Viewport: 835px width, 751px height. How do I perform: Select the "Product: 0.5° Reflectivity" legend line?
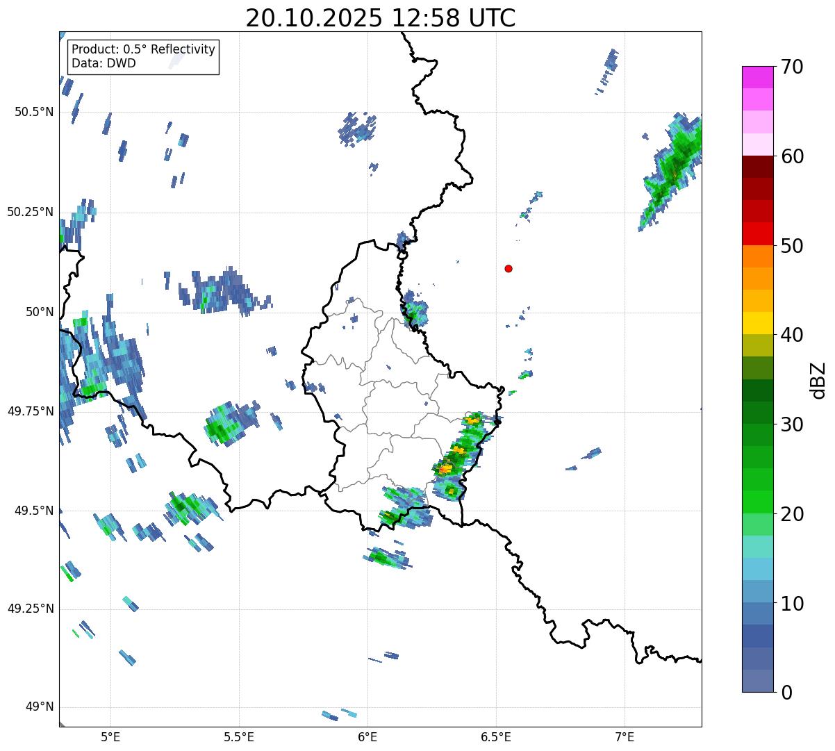pyautogui.click(x=144, y=50)
